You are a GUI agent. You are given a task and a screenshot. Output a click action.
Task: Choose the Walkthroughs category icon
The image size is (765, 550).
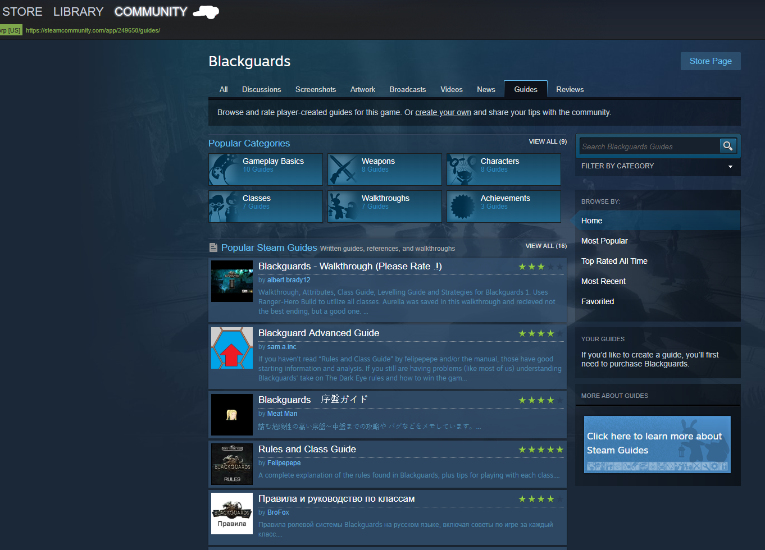343,207
